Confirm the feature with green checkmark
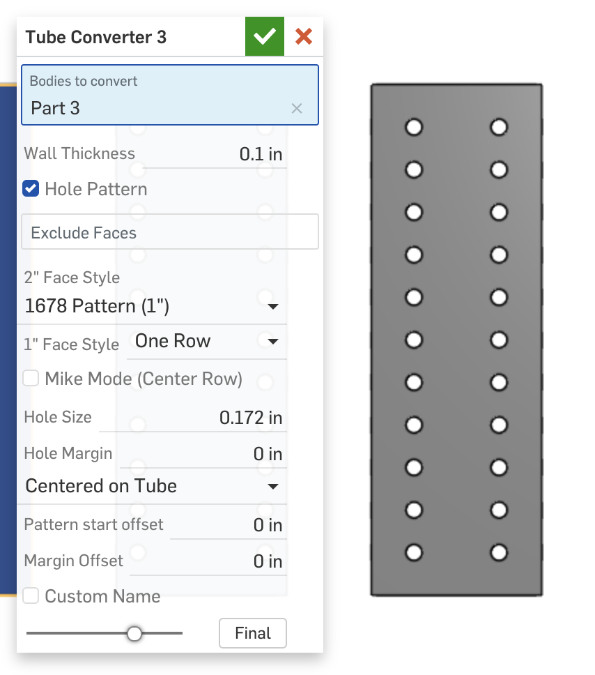The width and height of the screenshot is (595, 675). click(265, 36)
